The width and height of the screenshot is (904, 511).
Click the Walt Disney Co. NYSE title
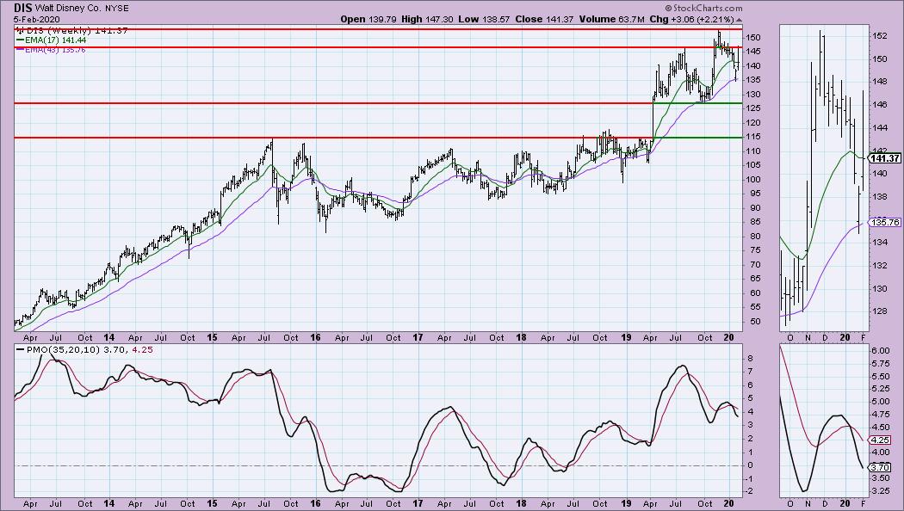[x=82, y=9]
